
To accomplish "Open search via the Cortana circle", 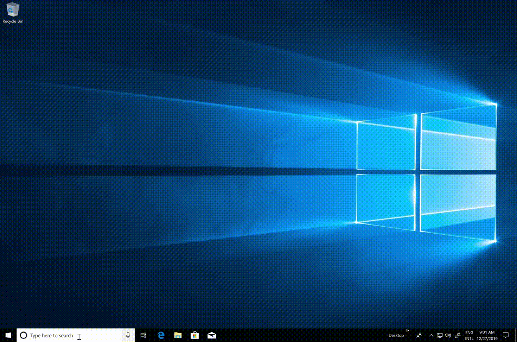I will tap(24, 335).
